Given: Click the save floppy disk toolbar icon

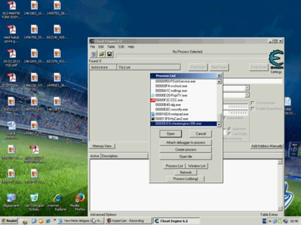Looking at the screenshot, I should tap(109, 54).
